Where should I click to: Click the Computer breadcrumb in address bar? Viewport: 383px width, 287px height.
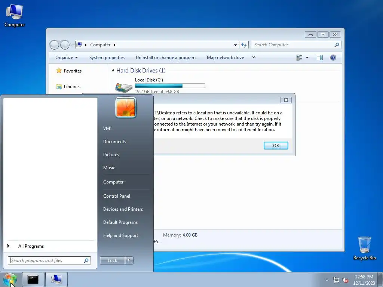100,45
